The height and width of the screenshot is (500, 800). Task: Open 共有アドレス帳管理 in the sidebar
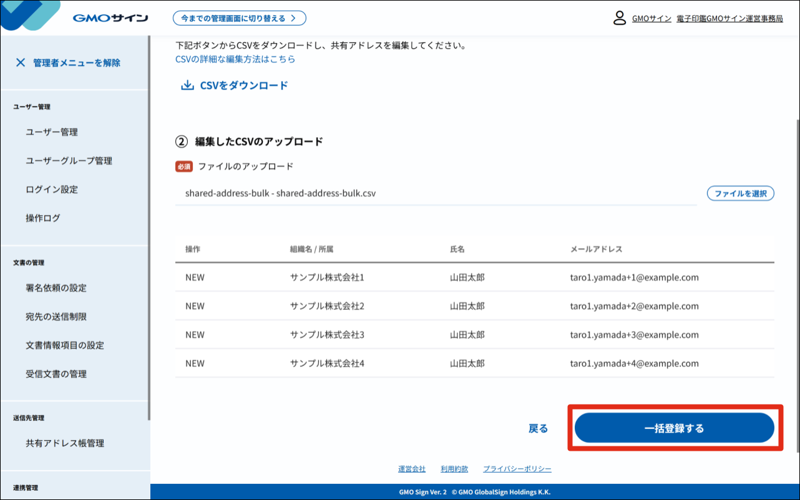pyautogui.click(x=65, y=443)
